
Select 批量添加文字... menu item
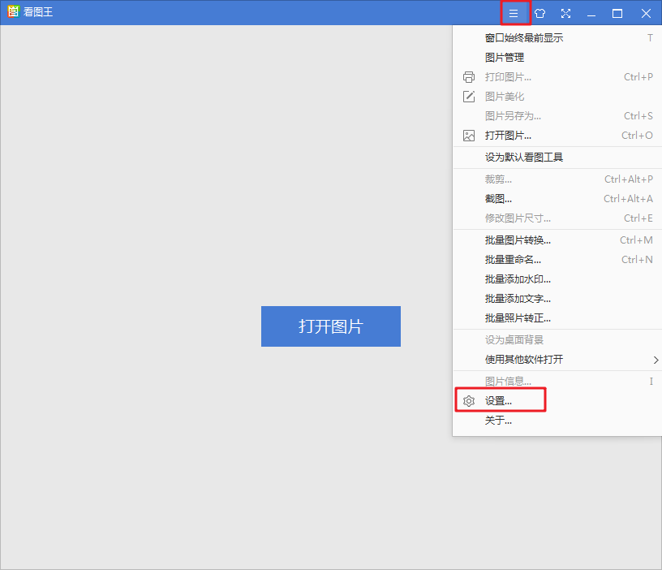click(557, 298)
